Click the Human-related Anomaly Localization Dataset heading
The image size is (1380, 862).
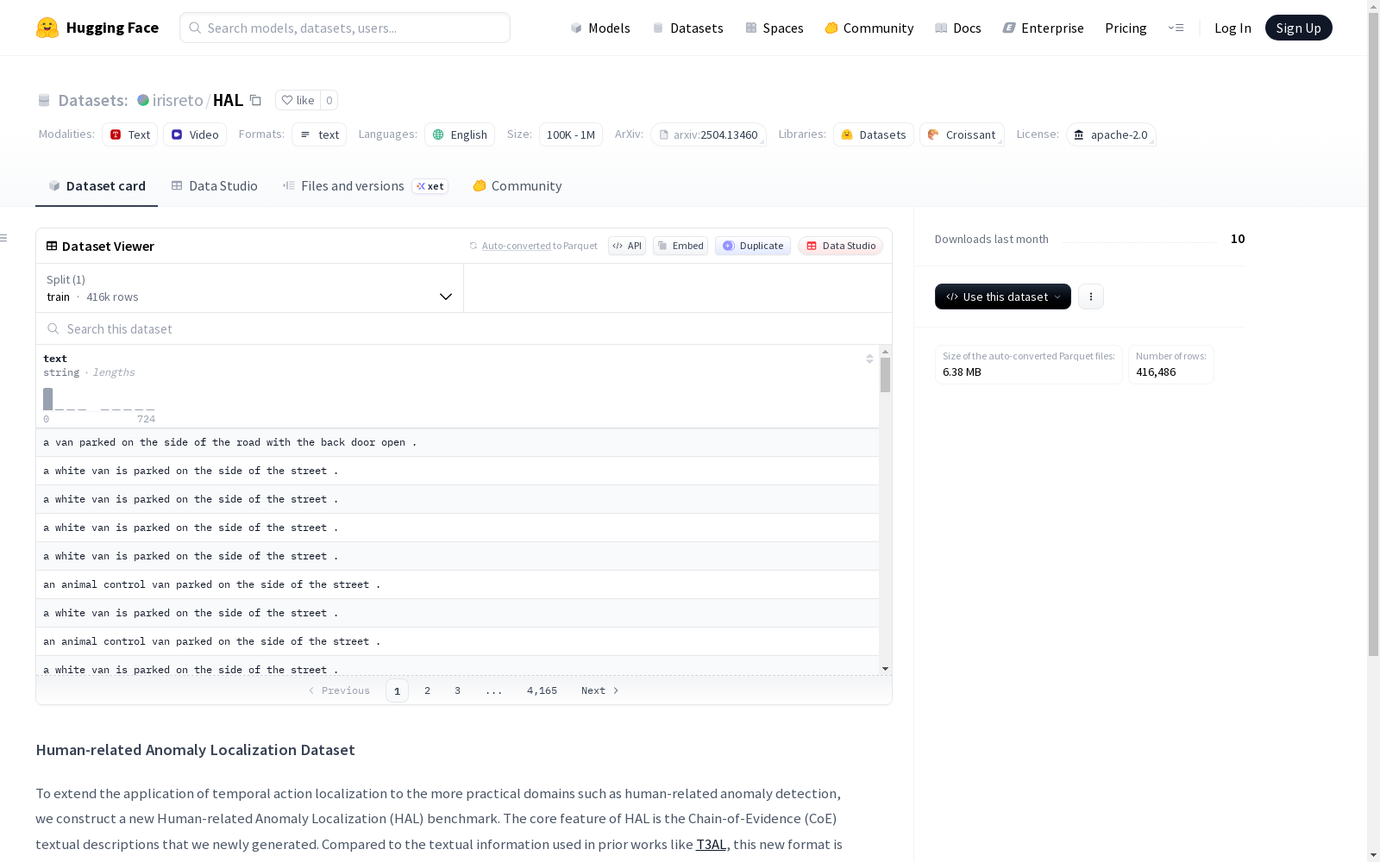tap(195, 750)
